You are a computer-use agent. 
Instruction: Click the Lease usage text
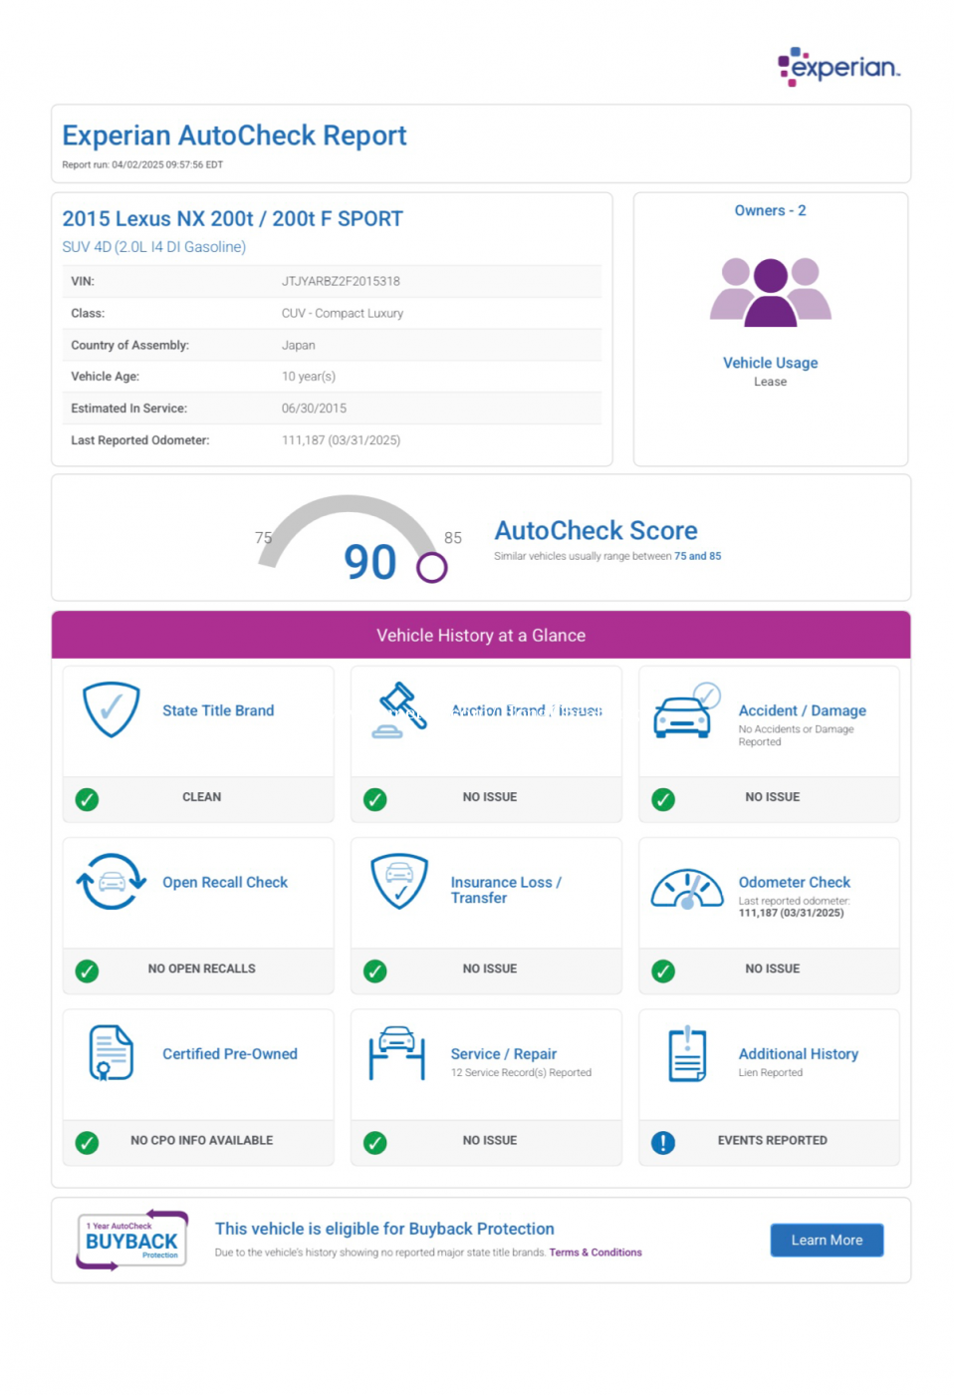770,382
